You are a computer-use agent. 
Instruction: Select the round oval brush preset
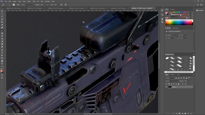(167, 58)
